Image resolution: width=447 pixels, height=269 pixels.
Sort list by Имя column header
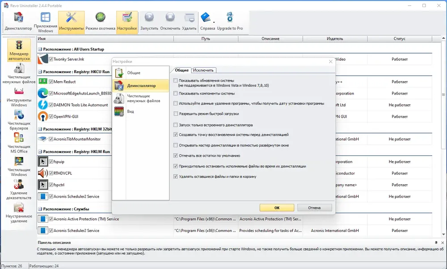click(105, 39)
